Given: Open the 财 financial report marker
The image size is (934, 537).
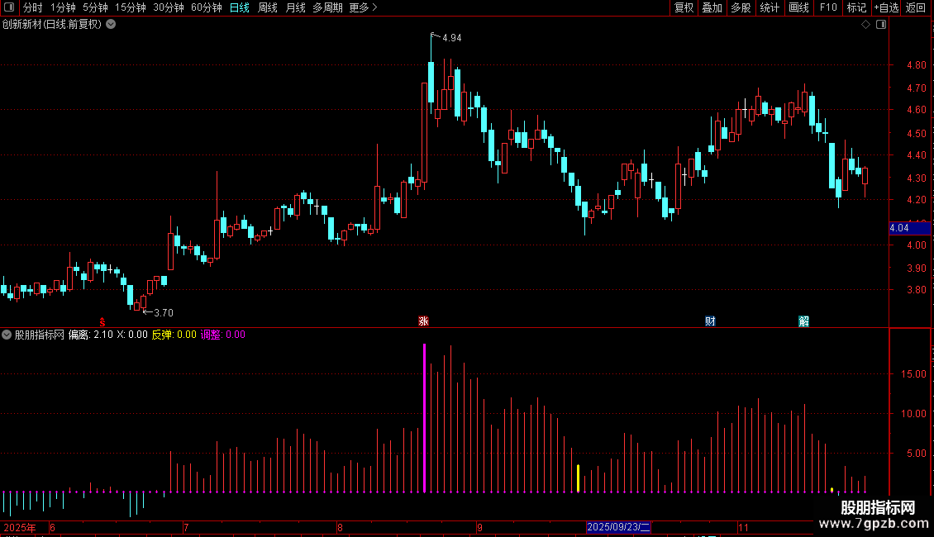Looking at the screenshot, I should [710, 321].
